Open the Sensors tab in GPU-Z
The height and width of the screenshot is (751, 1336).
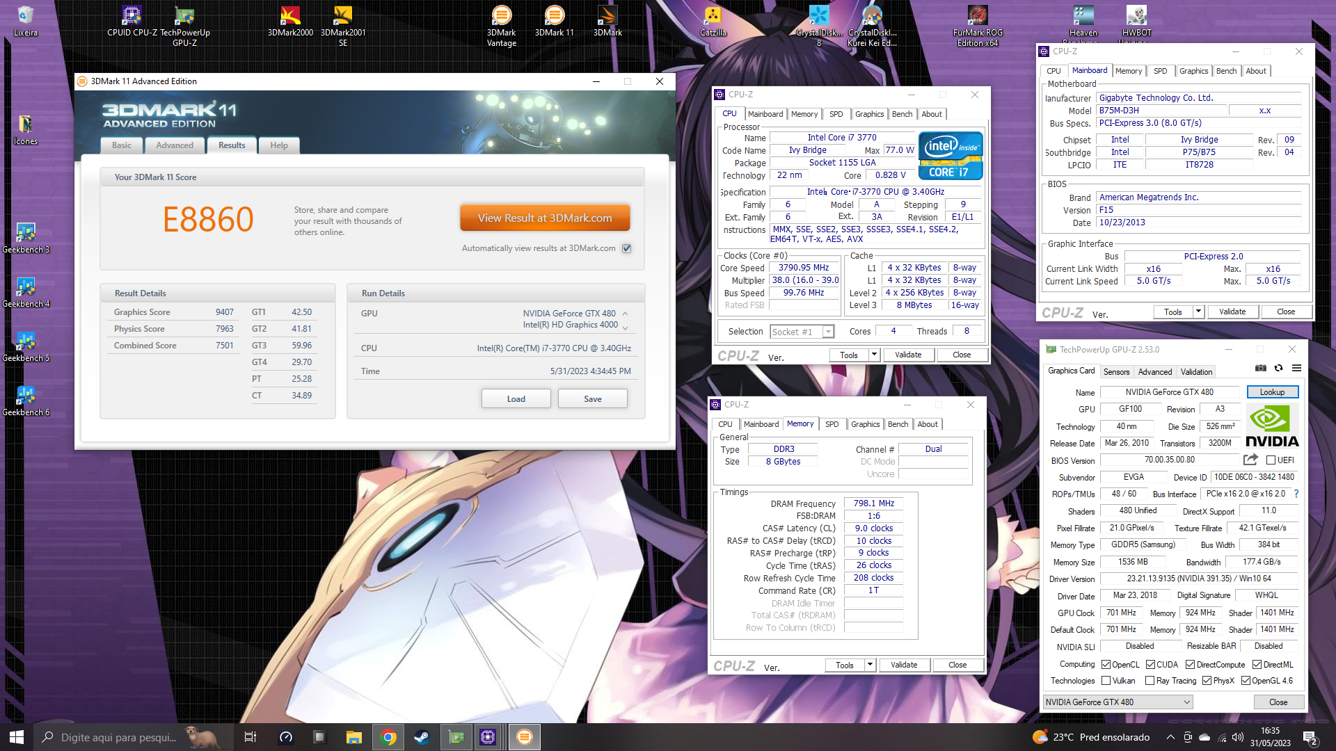[x=1117, y=372]
